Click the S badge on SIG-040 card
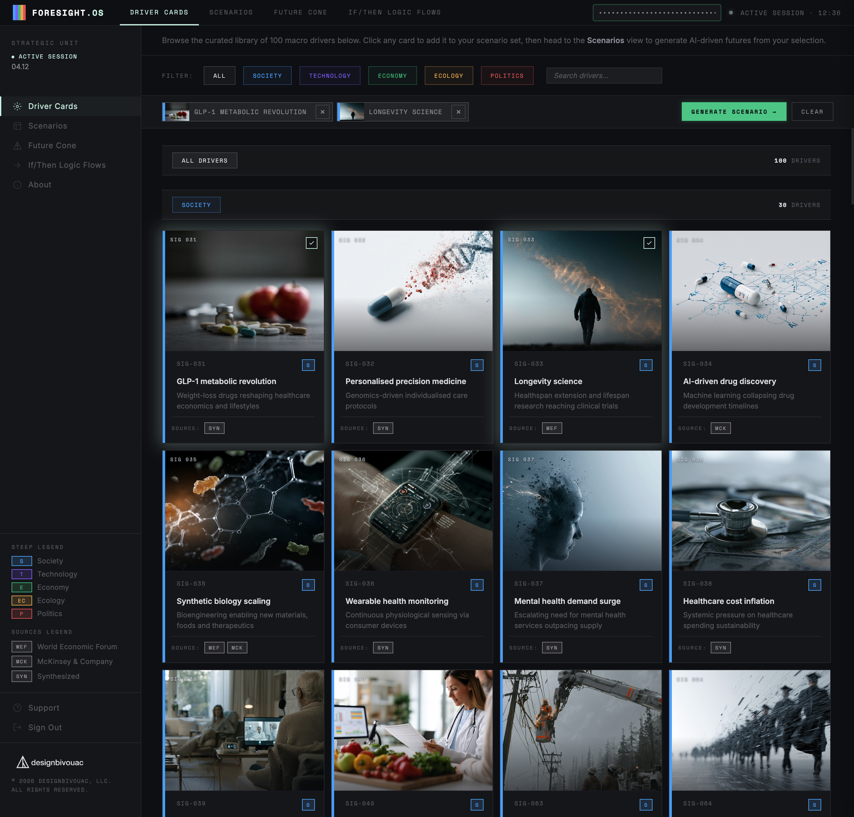 (477, 805)
